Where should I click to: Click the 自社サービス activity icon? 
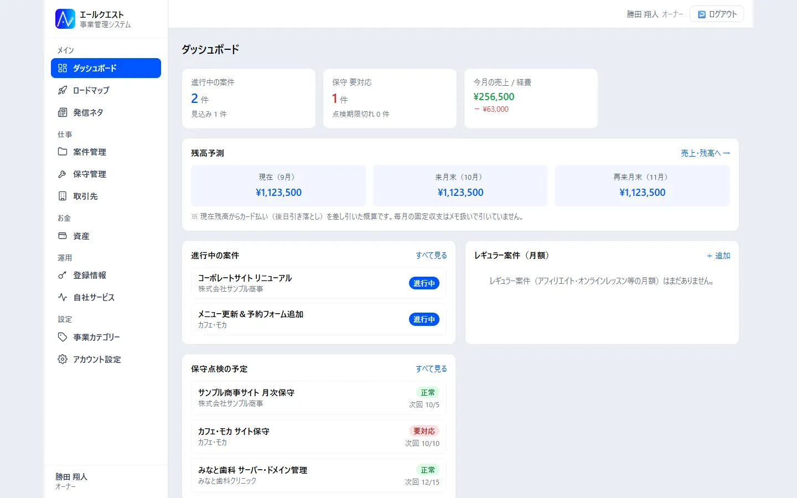point(63,297)
